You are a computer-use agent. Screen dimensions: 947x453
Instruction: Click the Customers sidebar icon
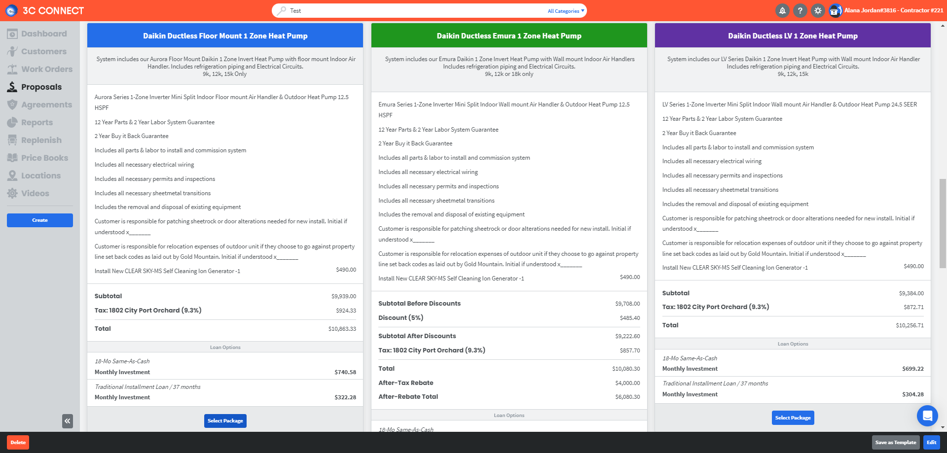tap(12, 51)
